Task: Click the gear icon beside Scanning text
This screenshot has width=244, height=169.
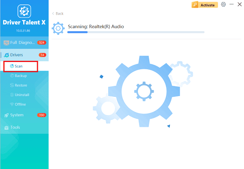Action: 59,28
